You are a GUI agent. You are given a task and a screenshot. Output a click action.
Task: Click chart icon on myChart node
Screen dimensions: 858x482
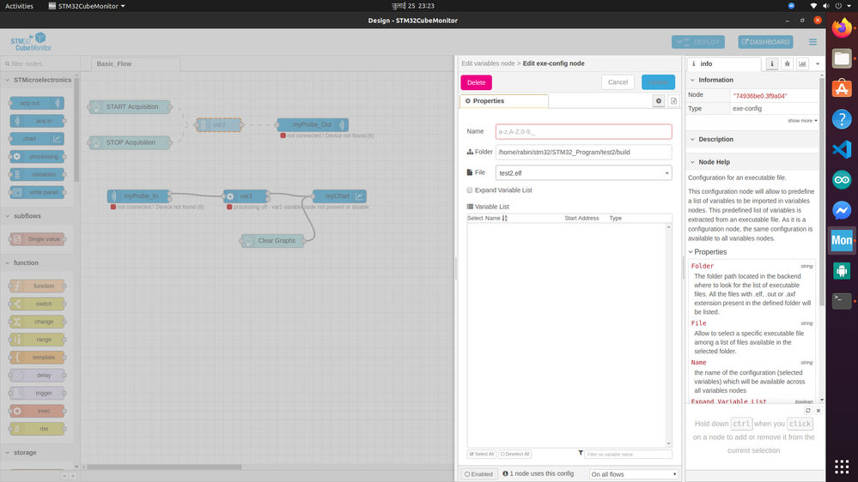click(x=360, y=196)
